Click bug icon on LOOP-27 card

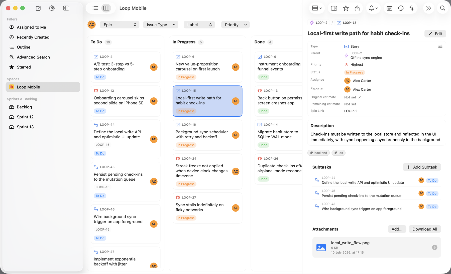(x=178, y=198)
